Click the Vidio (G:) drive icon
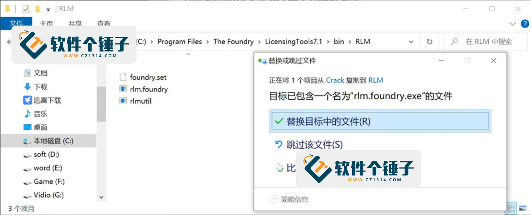531x215 pixels. (27, 196)
